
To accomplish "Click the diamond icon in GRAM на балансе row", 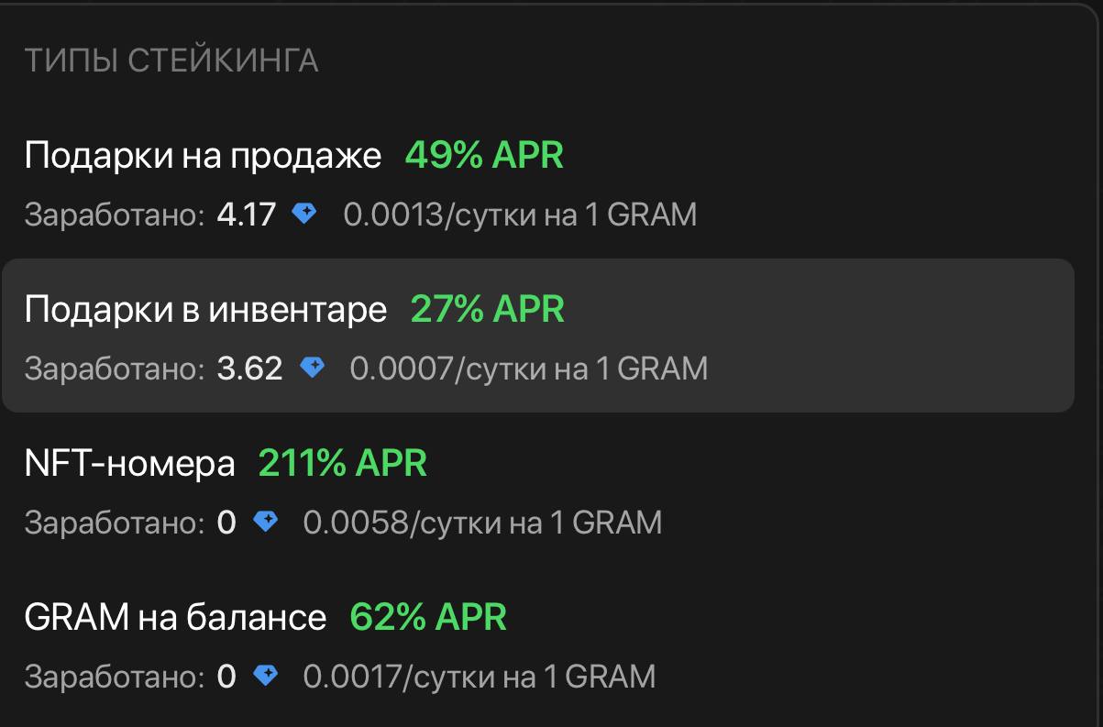I will [x=265, y=676].
